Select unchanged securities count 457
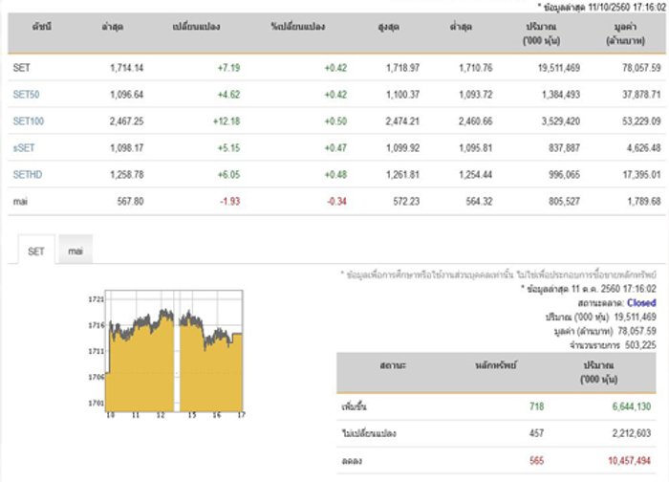The height and width of the screenshot is (482, 669). tap(537, 433)
